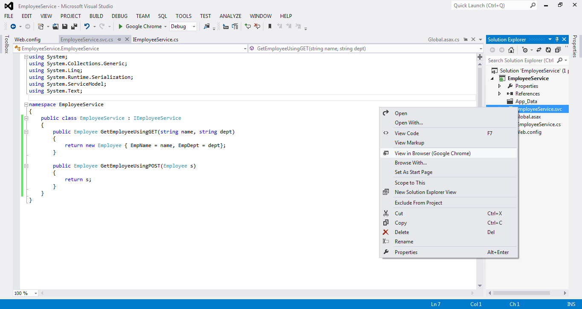Viewport: 582px width, 309px height.
Task: Toggle auto-hide pin on Solution Explorer panel
Action: tap(557, 39)
